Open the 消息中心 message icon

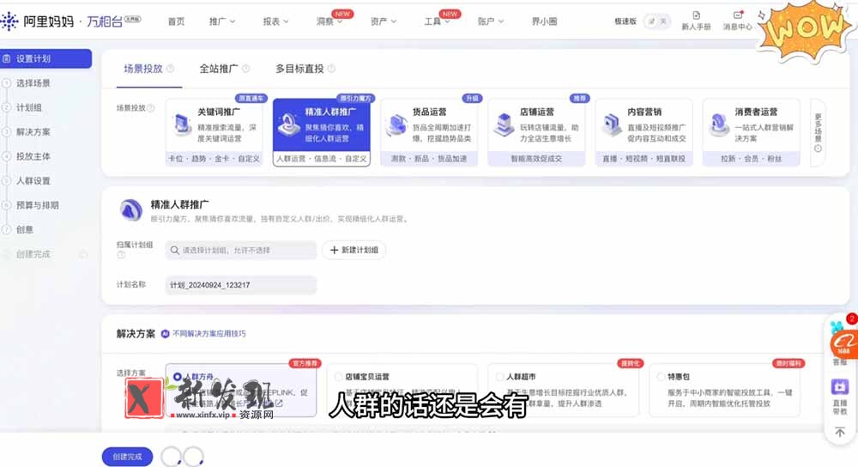(738, 15)
